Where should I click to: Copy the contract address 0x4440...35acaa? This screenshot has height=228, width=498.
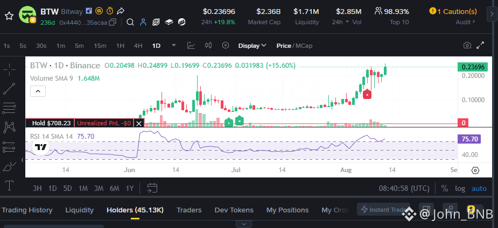tap(113, 22)
